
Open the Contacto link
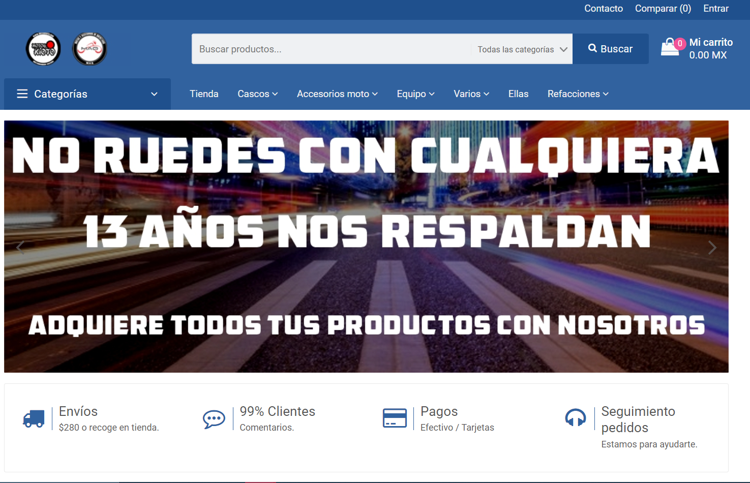604,9
